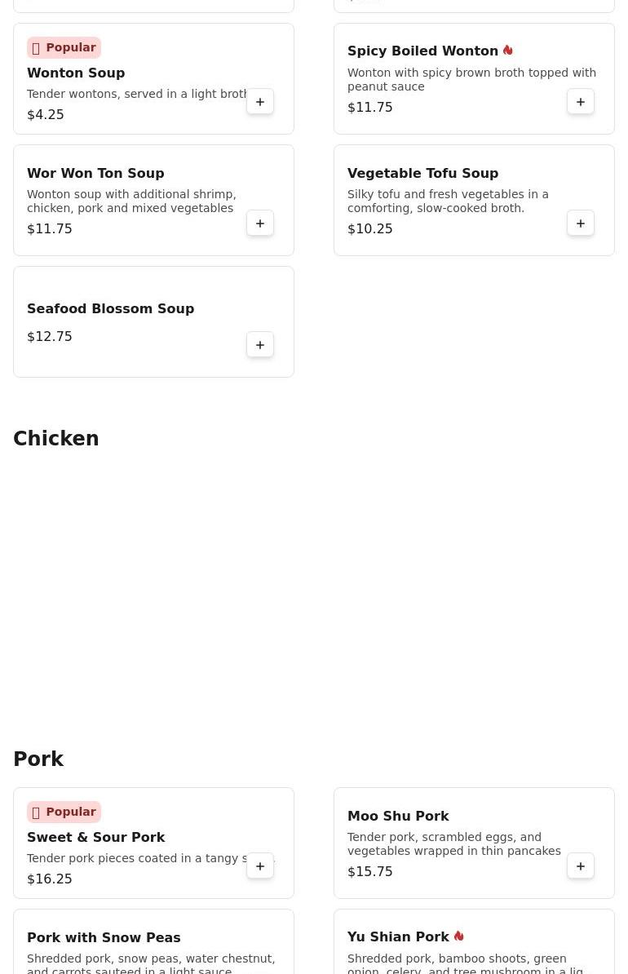628x974 pixels.
Task: Click Popular badge on Wonton Soup
Action: coord(64,48)
